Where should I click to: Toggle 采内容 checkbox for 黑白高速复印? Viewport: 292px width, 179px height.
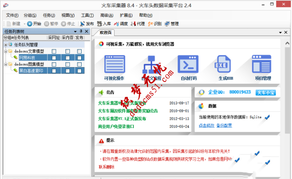point(68,71)
